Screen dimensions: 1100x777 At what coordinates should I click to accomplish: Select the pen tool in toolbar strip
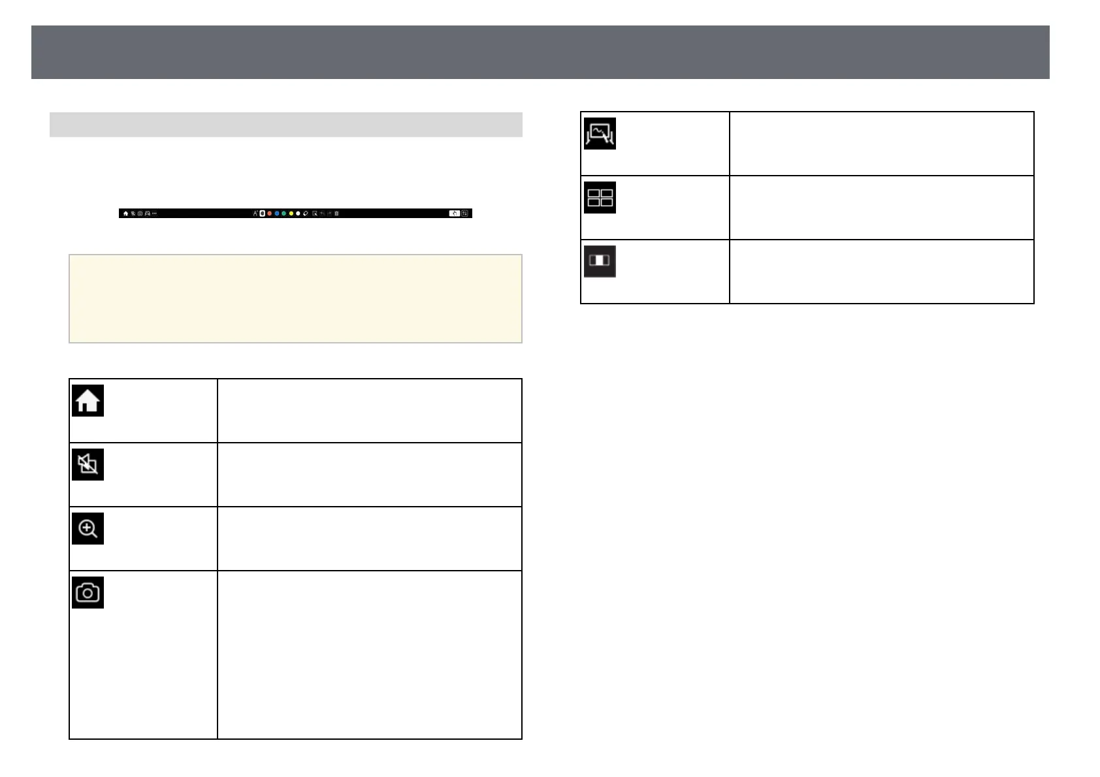point(255,214)
